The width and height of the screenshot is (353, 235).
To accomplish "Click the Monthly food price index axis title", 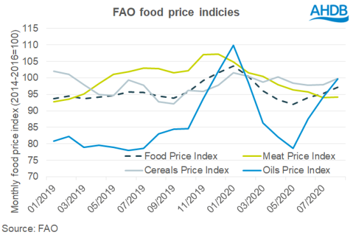I will coord(15,121).
